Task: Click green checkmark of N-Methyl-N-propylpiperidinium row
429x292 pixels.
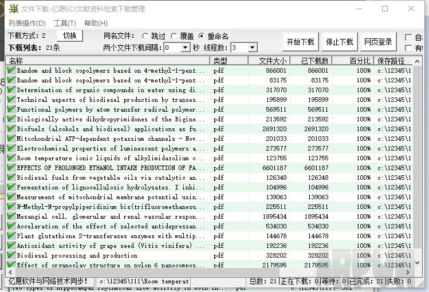Action: 11,206
